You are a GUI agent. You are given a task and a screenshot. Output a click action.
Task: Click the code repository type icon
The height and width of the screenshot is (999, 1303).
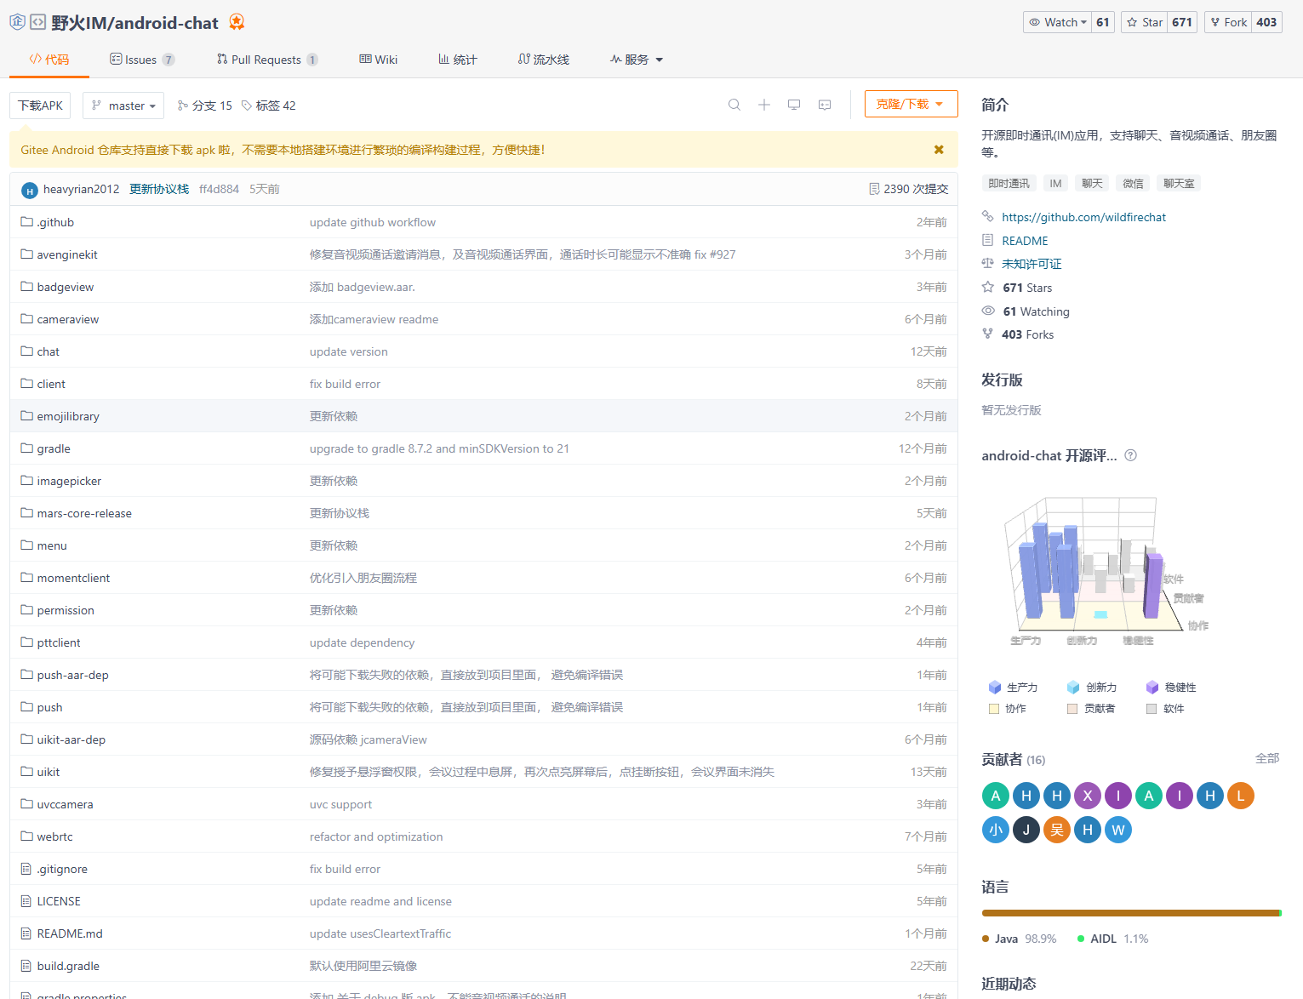pyautogui.click(x=38, y=22)
